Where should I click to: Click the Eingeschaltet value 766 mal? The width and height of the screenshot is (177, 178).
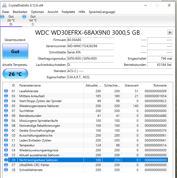[x=160, y=59]
